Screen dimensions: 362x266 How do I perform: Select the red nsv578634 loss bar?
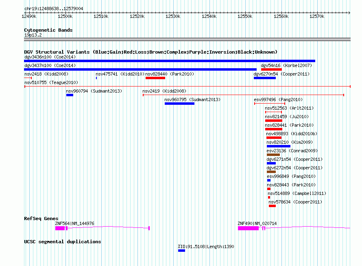pyautogui.click(x=273, y=206)
